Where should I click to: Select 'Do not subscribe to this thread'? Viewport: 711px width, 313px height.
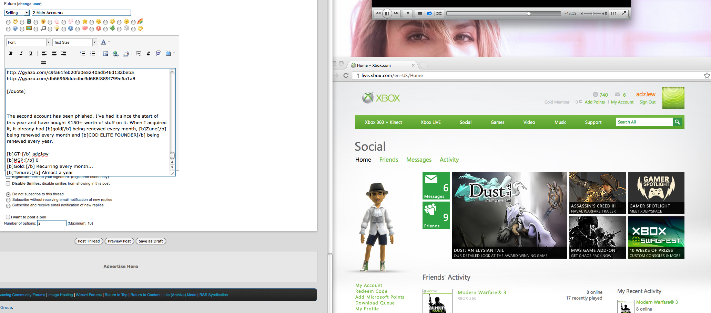[8, 194]
